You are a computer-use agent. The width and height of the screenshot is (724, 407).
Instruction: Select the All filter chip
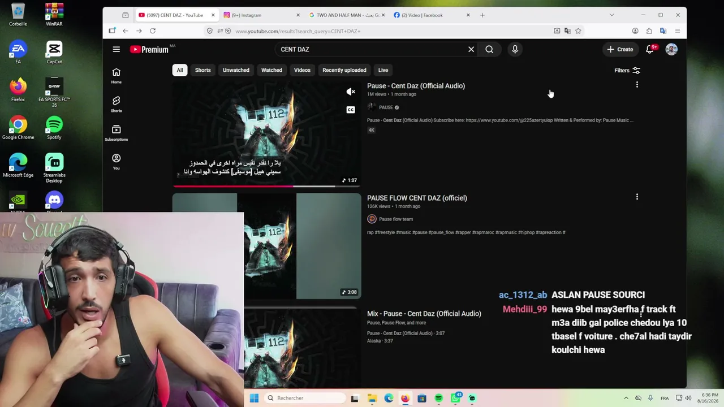[180, 70]
